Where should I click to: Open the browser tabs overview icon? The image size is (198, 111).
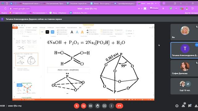[175, 3]
